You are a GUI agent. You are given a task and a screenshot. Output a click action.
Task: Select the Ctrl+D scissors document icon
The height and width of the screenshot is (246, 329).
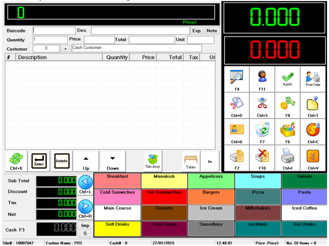click(237, 106)
